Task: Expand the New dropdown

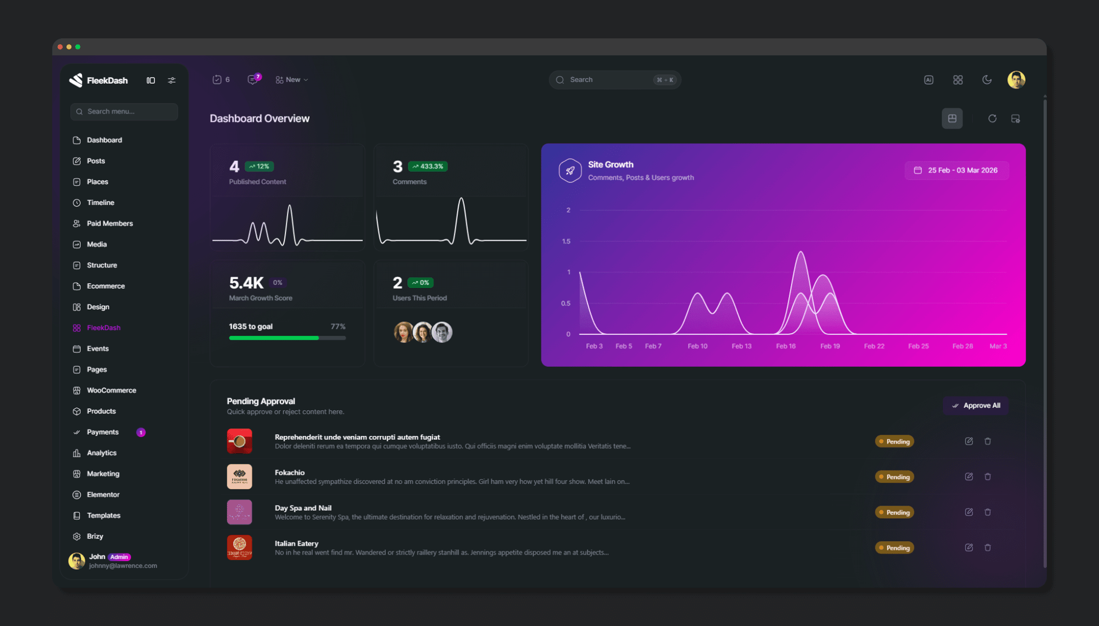Action: pyautogui.click(x=292, y=79)
